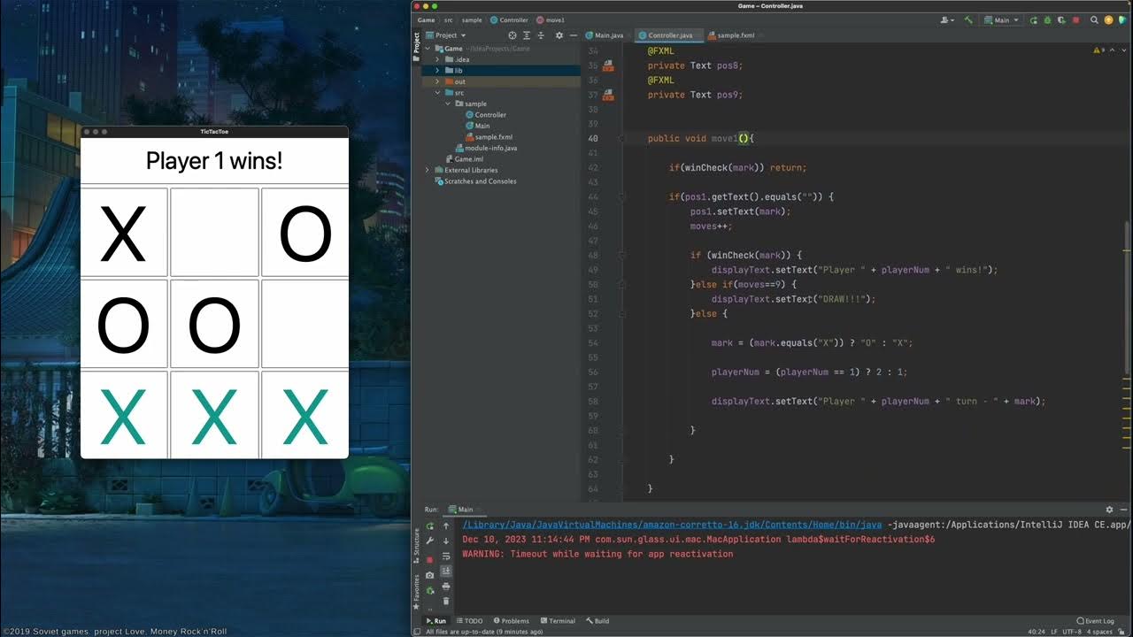1133x637 pixels.
Task: Click the Game breadcrumb
Action: pyautogui.click(x=427, y=19)
